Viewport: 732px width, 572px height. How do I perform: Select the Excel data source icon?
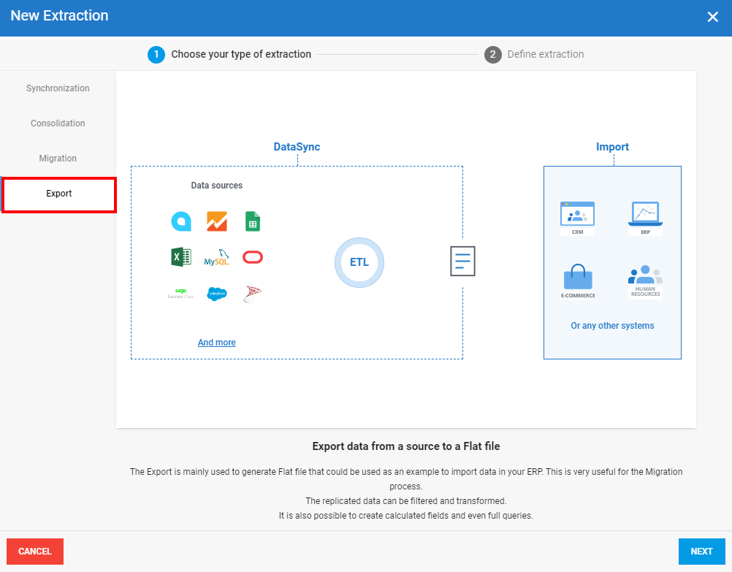point(180,257)
